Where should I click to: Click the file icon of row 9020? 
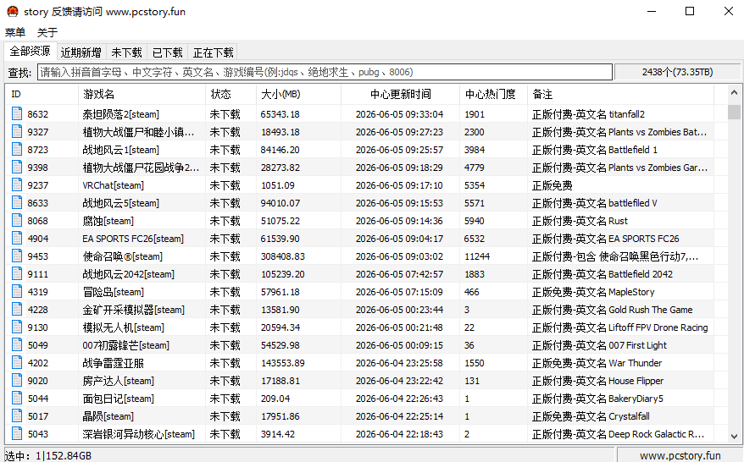17,380
